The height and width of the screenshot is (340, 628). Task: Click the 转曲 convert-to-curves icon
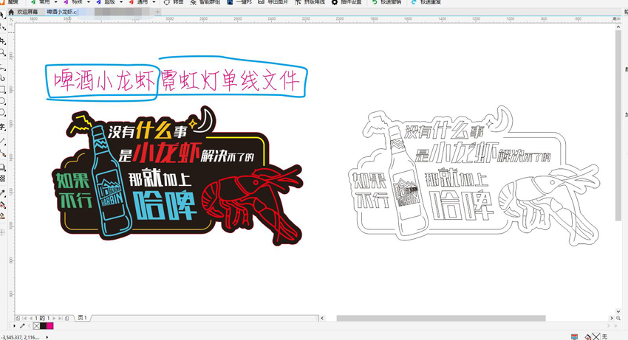167,2
